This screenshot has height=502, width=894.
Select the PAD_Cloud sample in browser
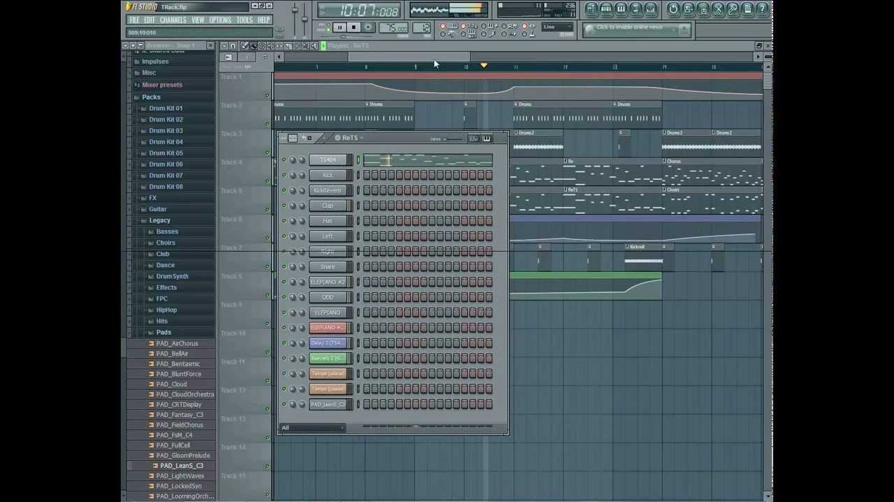tap(171, 384)
